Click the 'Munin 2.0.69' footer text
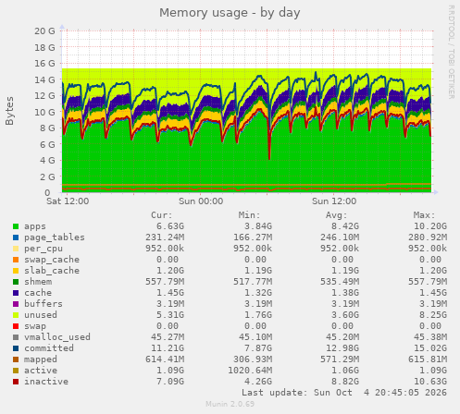Screen dimensions: 460x414 click(x=230, y=404)
